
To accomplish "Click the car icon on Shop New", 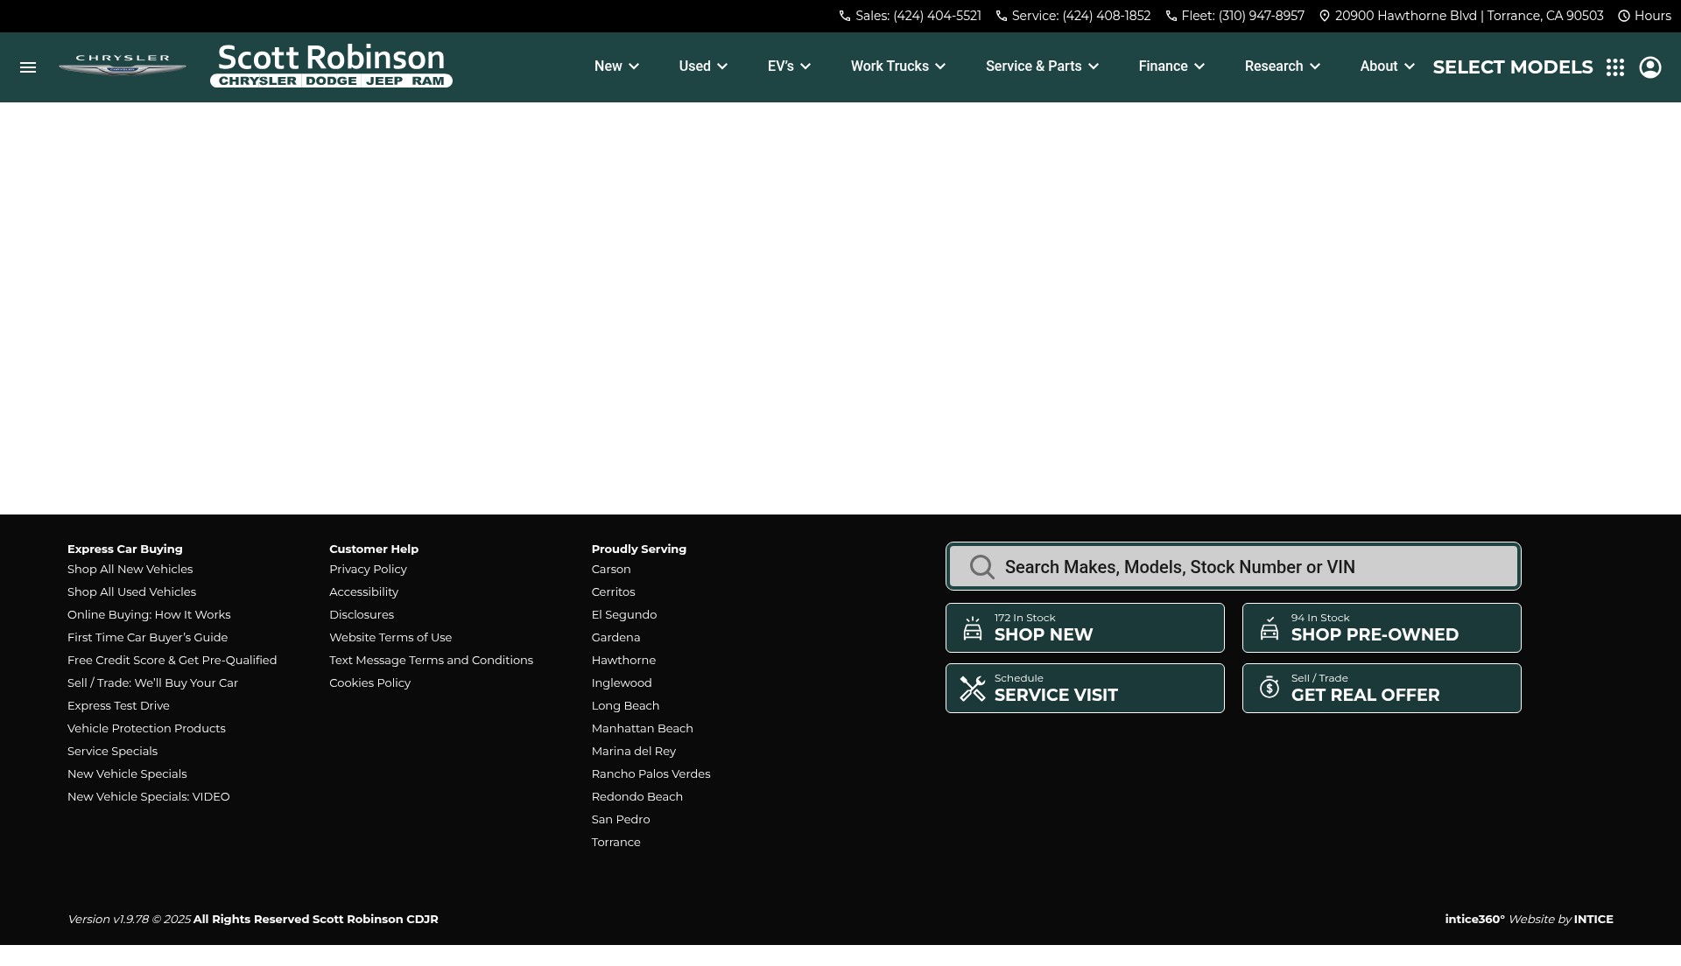I will [x=973, y=628].
